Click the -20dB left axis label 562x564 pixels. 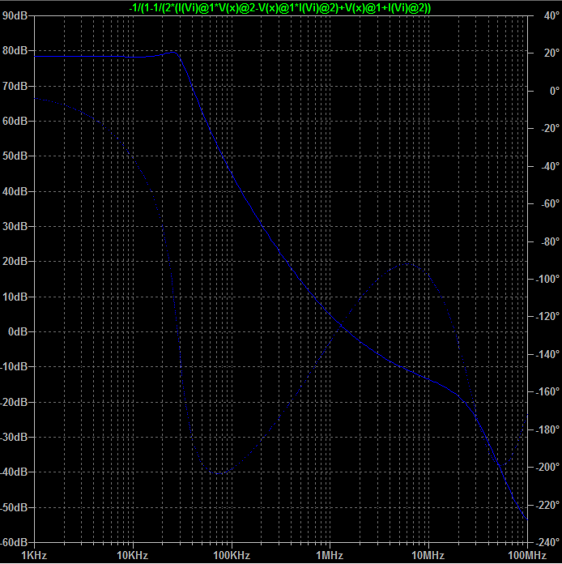click(x=14, y=402)
